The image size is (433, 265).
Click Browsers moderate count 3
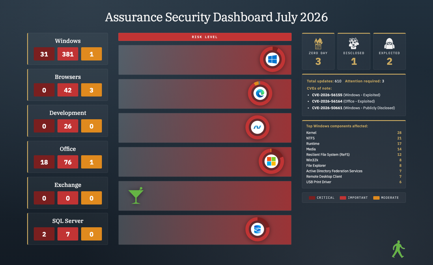[92, 90]
